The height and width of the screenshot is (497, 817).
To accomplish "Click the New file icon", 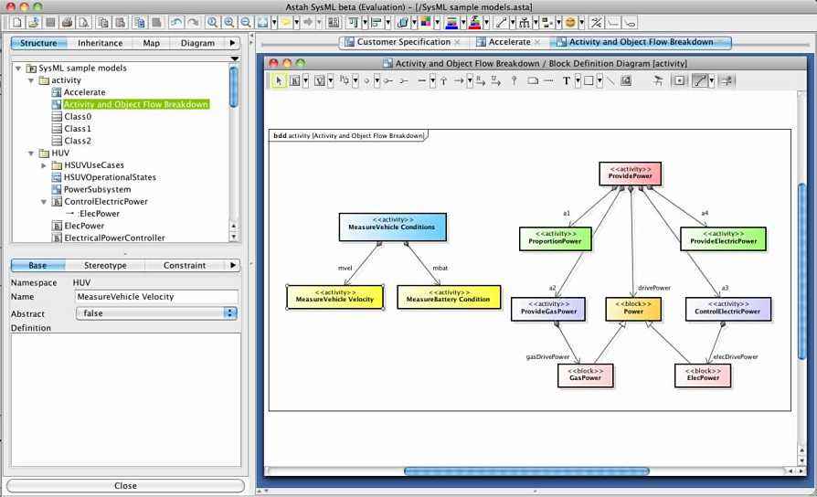I will tap(16, 22).
